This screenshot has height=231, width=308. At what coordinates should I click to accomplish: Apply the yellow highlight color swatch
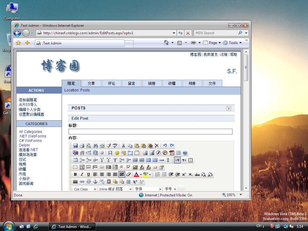[x=145, y=174]
